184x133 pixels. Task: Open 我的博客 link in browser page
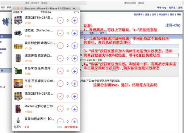pyautogui.click(x=138, y=14)
